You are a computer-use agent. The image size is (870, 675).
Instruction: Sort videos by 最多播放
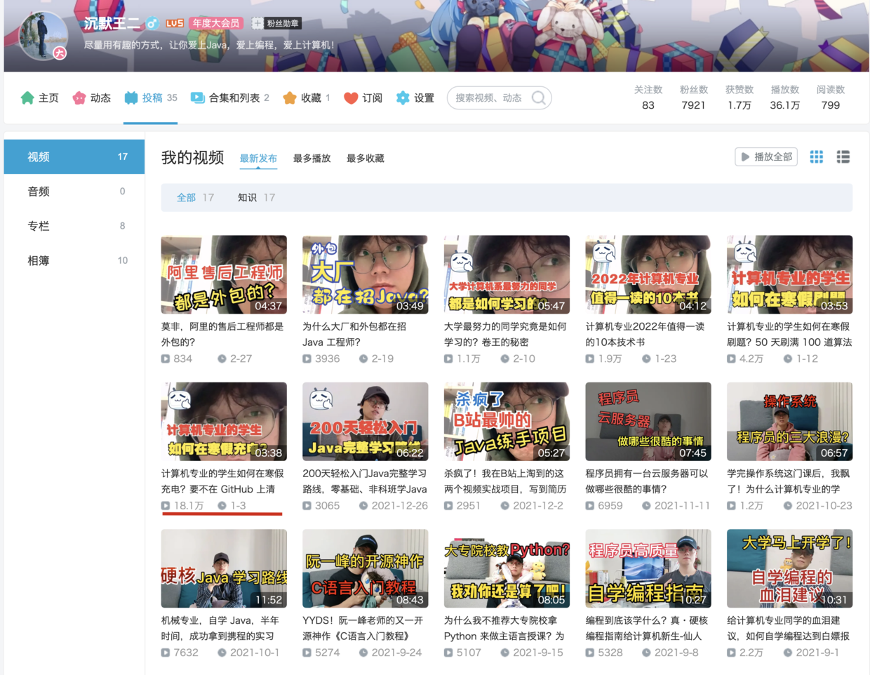(312, 159)
